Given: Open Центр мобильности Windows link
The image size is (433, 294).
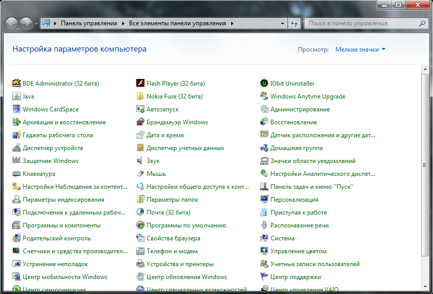Looking at the screenshot, I should click(x=65, y=276).
